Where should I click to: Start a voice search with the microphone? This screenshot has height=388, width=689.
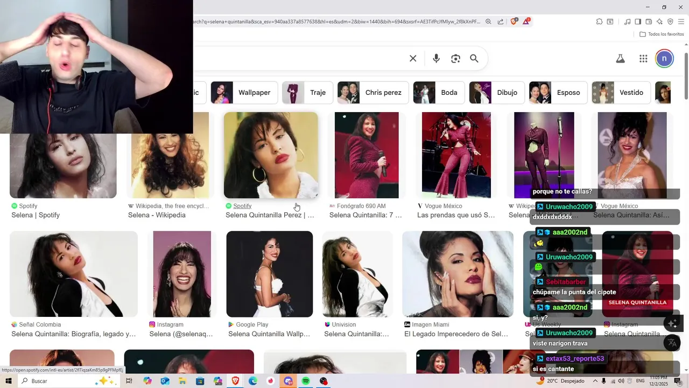point(436,58)
